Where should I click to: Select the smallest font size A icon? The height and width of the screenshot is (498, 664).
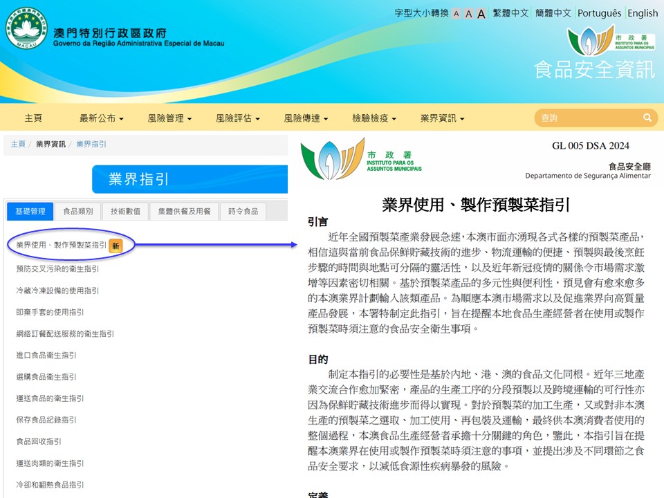pyautogui.click(x=456, y=14)
